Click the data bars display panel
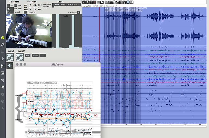This screenshot has width=209, height=138. (x=67, y=31)
